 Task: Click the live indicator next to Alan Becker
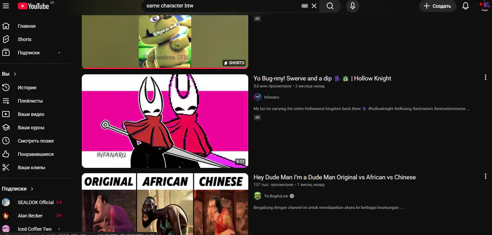[59, 216]
